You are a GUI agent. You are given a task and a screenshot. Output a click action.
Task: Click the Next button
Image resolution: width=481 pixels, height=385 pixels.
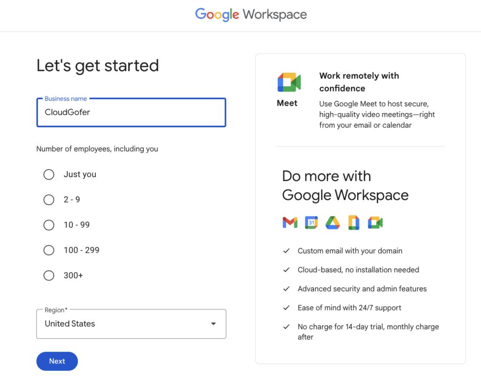[x=57, y=362]
